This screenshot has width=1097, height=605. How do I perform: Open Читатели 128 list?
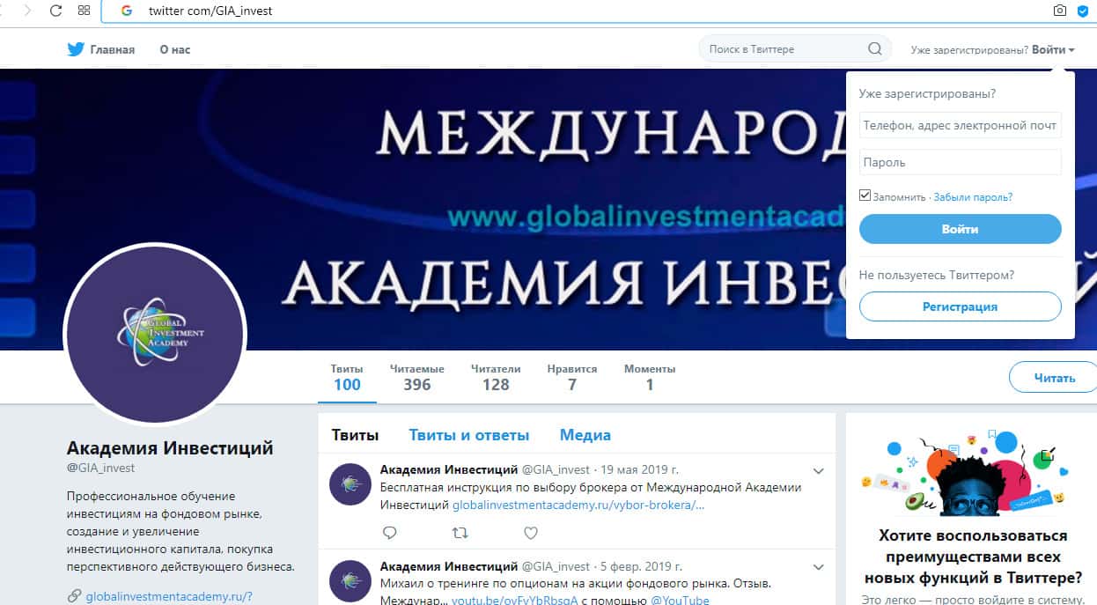[x=496, y=377]
